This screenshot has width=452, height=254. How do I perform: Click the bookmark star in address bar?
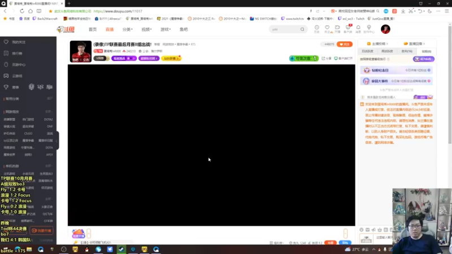click(50, 11)
